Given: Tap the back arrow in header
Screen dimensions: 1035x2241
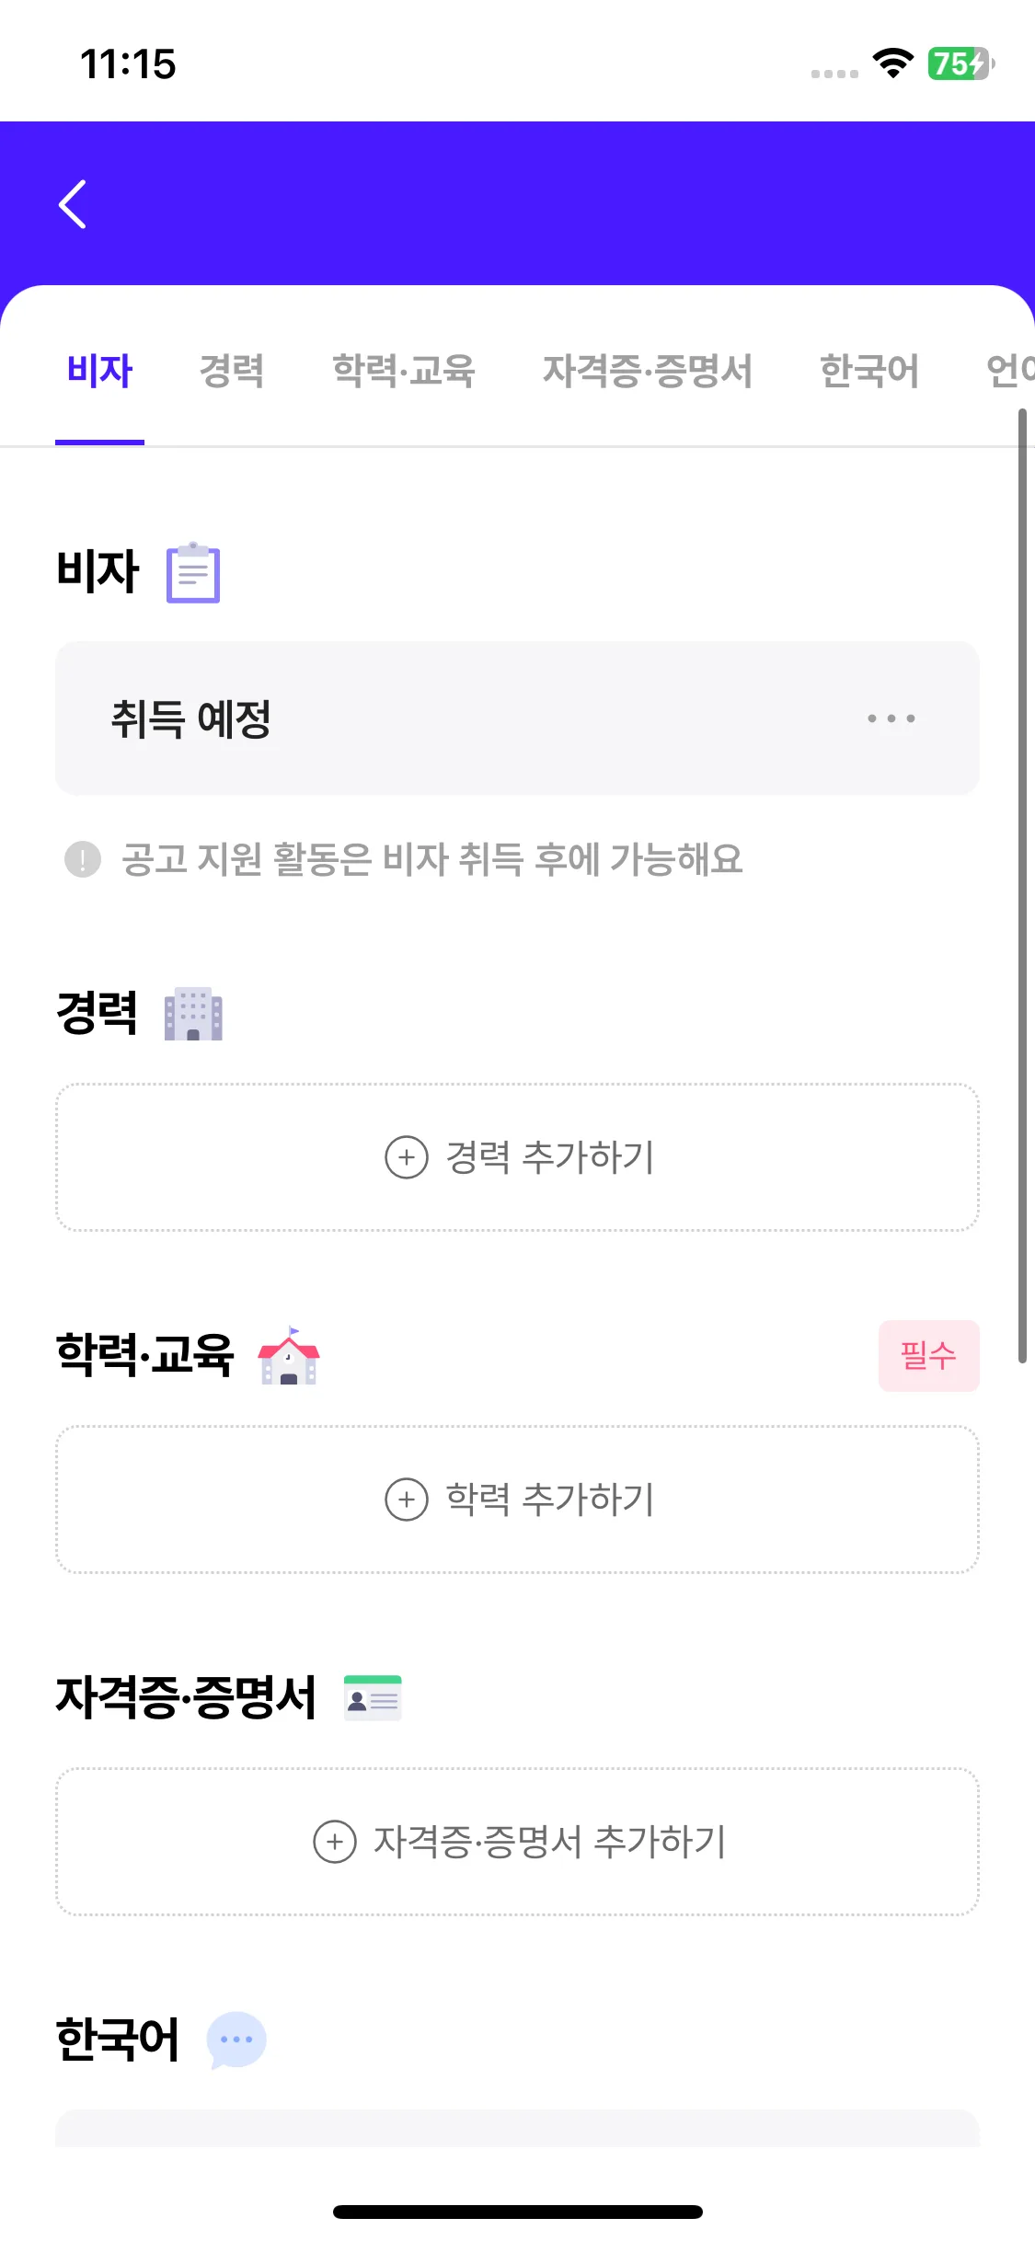Looking at the screenshot, I should tap(73, 204).
